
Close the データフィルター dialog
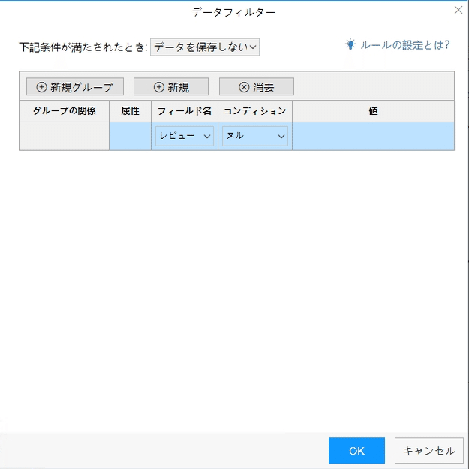tap(458, 10)
